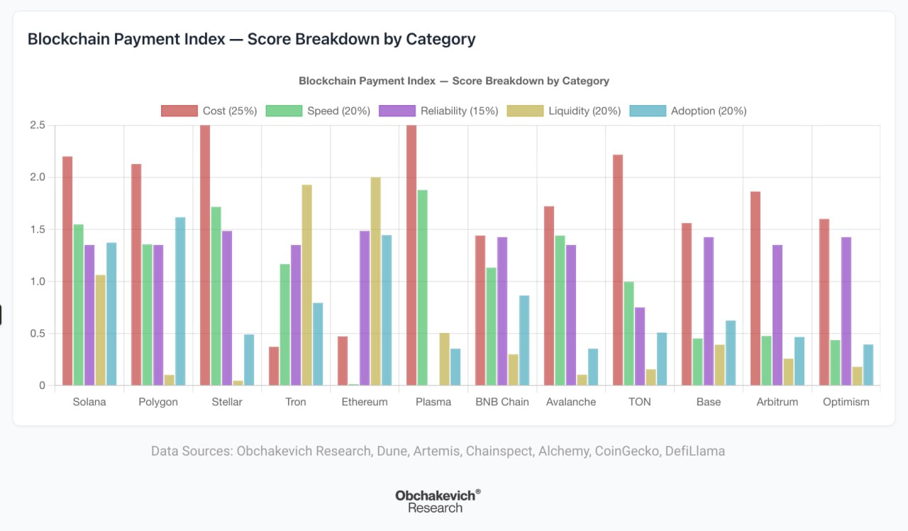Click the Data Sources caption text

(x=438, y=451)
